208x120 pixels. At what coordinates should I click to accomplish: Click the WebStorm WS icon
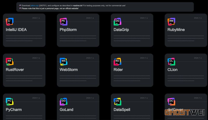[63, 62]
